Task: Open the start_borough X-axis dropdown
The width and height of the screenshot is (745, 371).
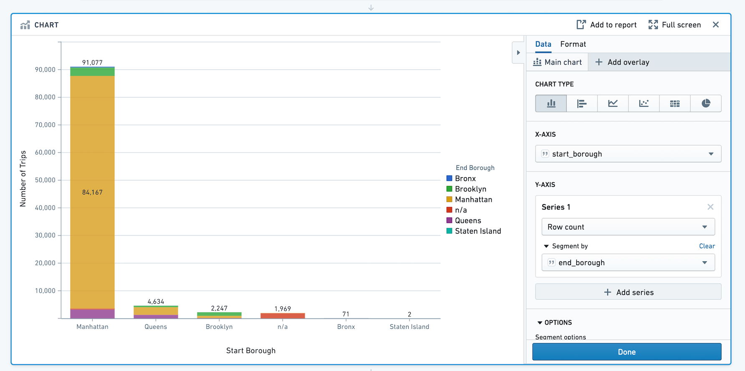Action: [x=628, y=154]
